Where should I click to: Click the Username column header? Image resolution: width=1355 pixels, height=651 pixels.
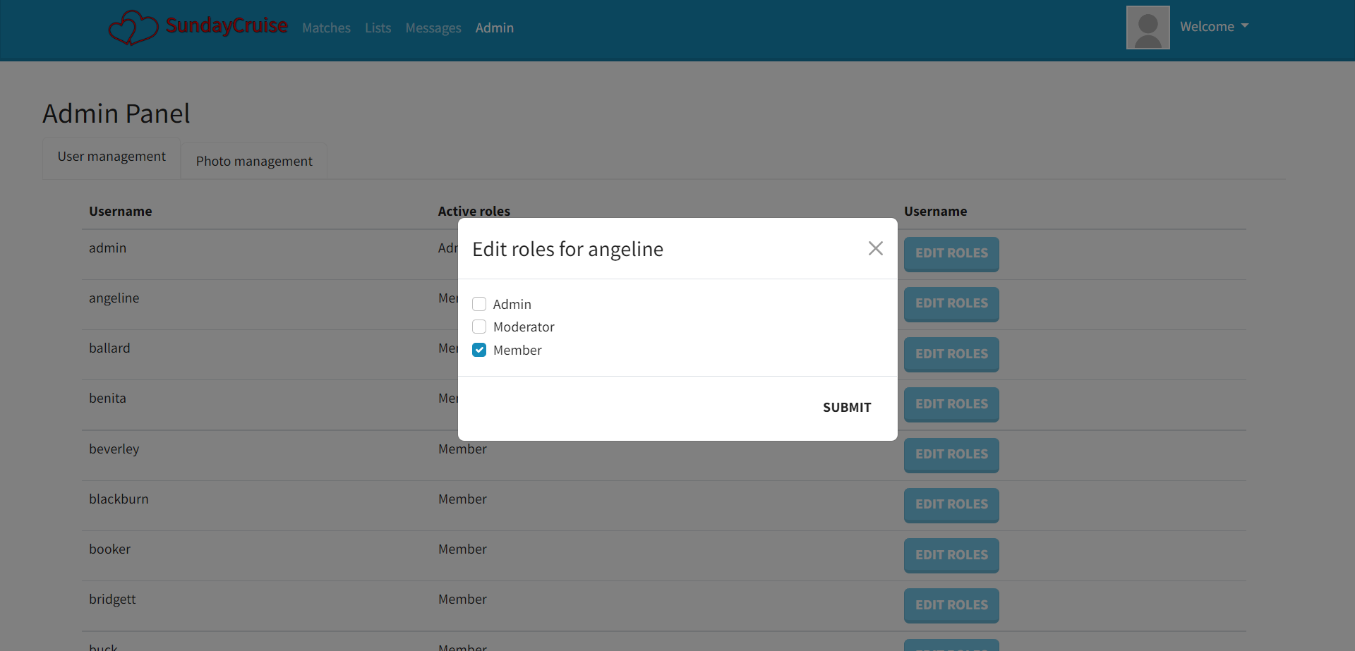121,211
